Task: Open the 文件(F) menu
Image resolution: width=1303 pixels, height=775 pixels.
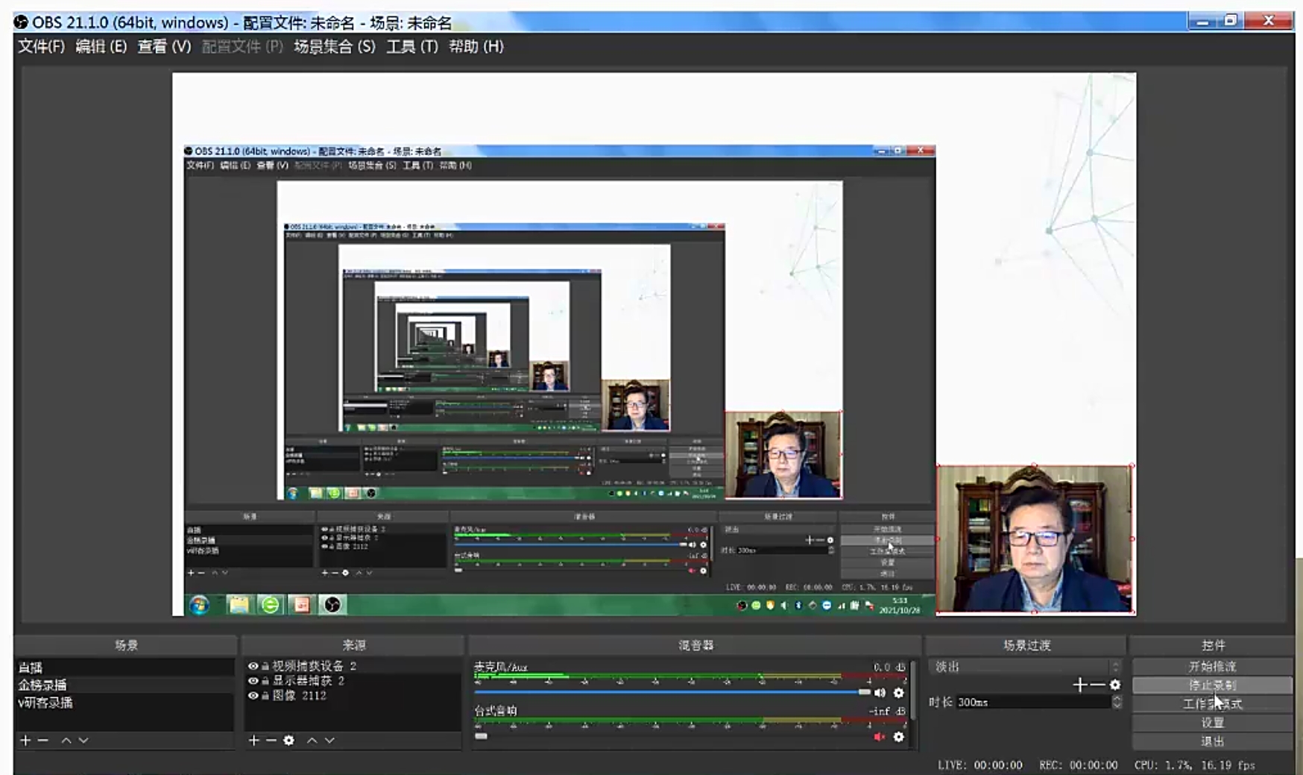Action: [41, 46]
